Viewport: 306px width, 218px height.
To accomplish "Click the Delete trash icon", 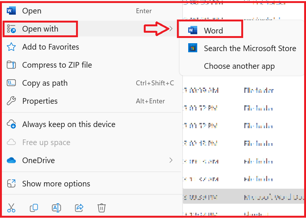I will click(102, 208).
